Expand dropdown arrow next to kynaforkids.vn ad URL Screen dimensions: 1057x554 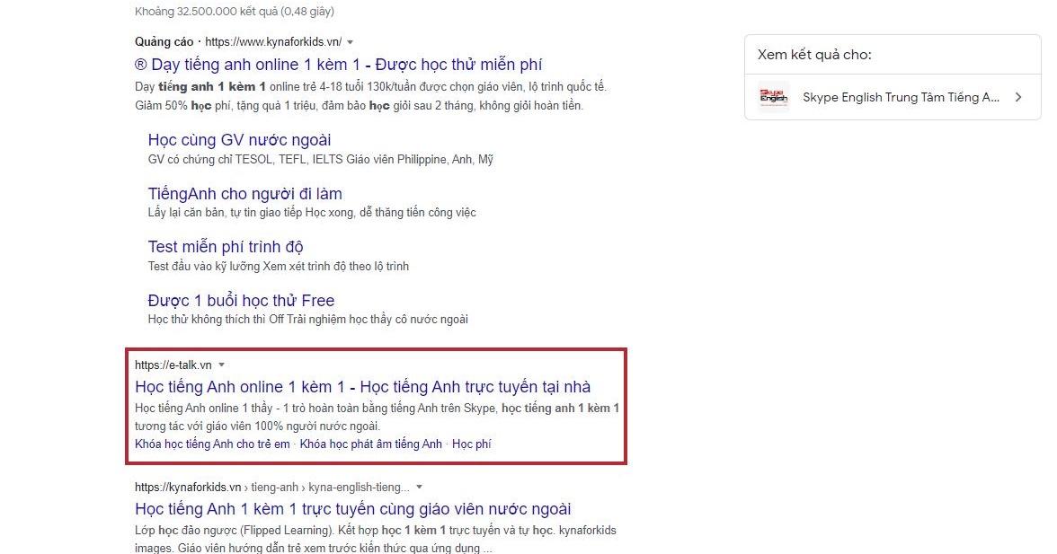[x=350, y=41]
